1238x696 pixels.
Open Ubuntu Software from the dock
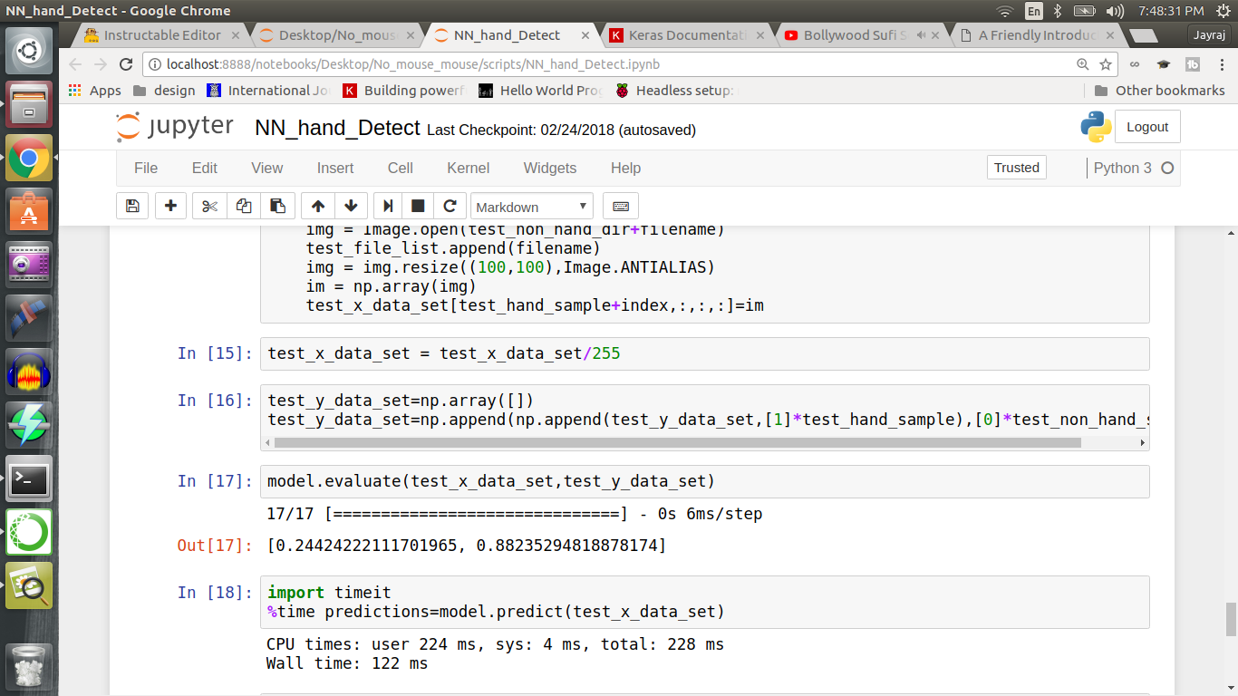pos(29,211)
